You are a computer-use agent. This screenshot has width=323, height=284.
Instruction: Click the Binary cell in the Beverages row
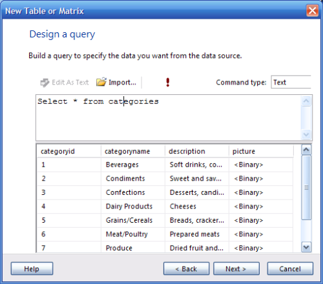(x=261, y=165)
